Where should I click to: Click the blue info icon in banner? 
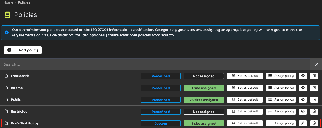tap(7, 33)
